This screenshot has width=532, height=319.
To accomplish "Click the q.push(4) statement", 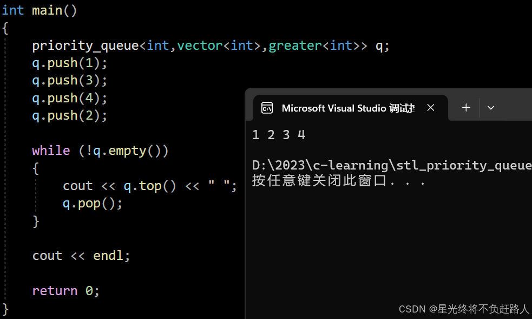I will (69, 97).
